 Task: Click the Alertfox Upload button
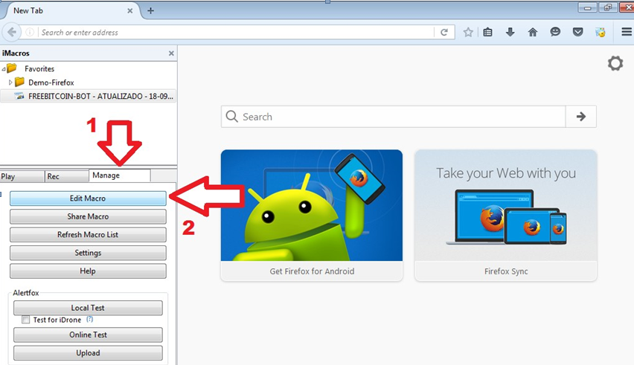pyautogui.click(x=88, y=353)
